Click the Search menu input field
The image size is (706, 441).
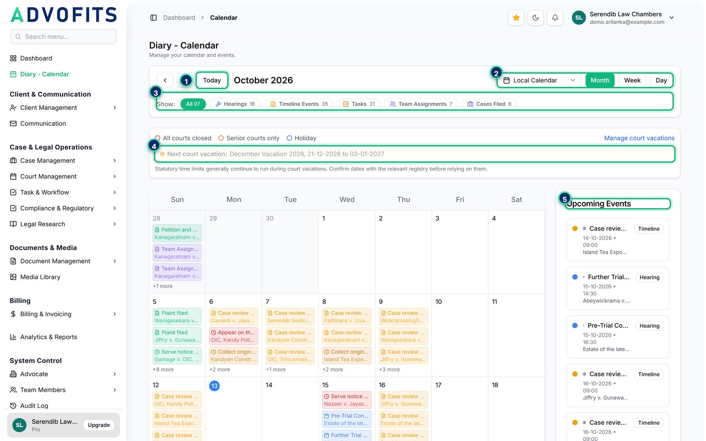64,37
